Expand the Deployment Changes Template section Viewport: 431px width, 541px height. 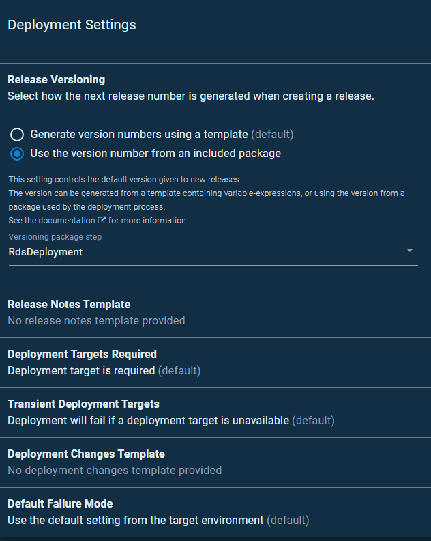215,462
